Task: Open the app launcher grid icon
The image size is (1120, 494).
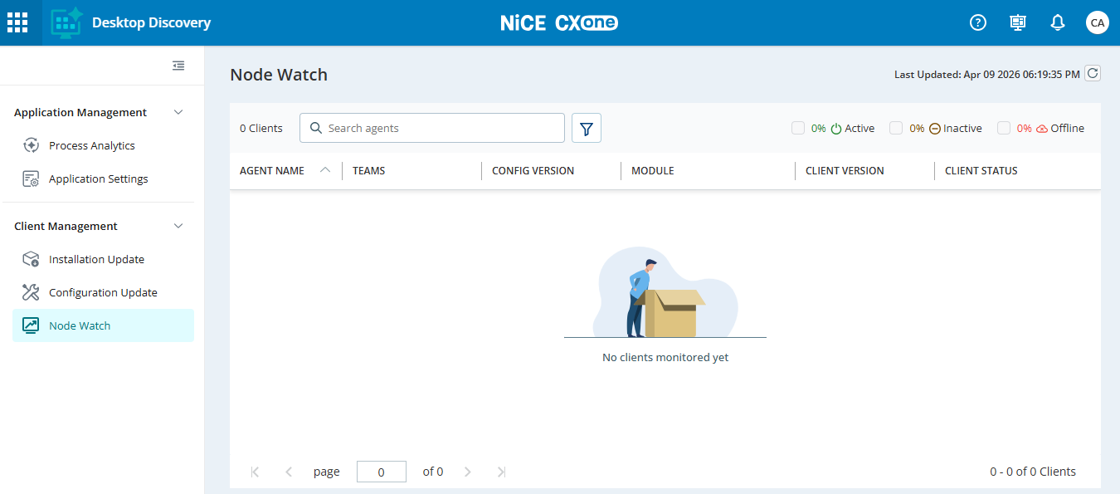Action: click(x=17, y=22)
